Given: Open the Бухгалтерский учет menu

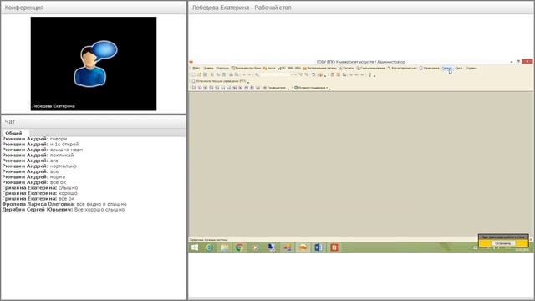Looking at the screenshot, I should 402,69.
